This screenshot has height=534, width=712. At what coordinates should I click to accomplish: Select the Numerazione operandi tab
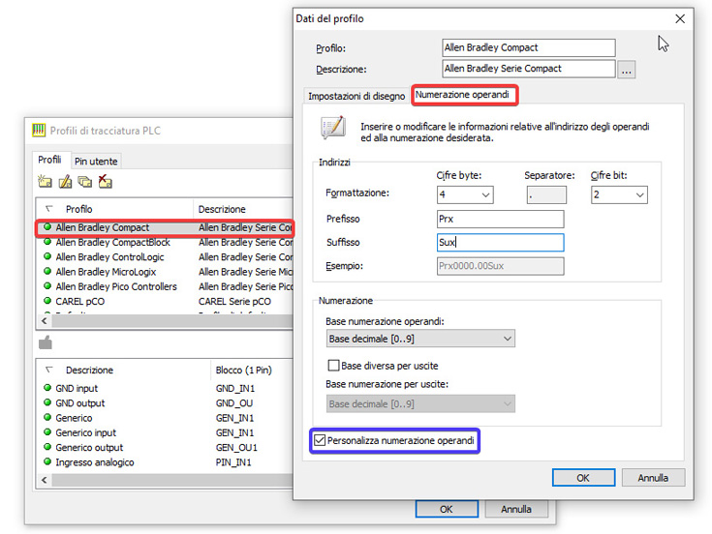[x=462, y=95]
